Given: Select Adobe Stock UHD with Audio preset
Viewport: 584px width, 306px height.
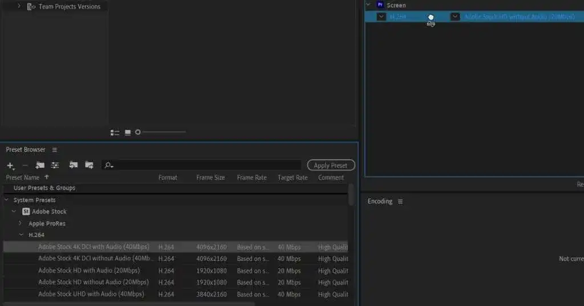Looking at the screenshot, I should point(176,294).
